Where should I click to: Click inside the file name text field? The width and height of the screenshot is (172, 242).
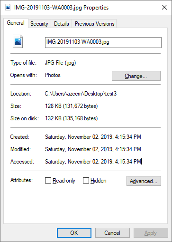click(103, 42)
